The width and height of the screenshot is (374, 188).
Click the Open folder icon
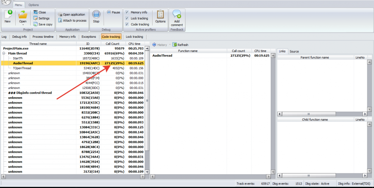[x=23, y=15]
